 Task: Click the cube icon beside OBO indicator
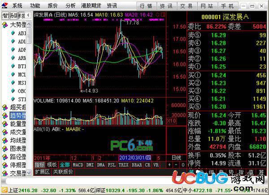click(13, 91)
